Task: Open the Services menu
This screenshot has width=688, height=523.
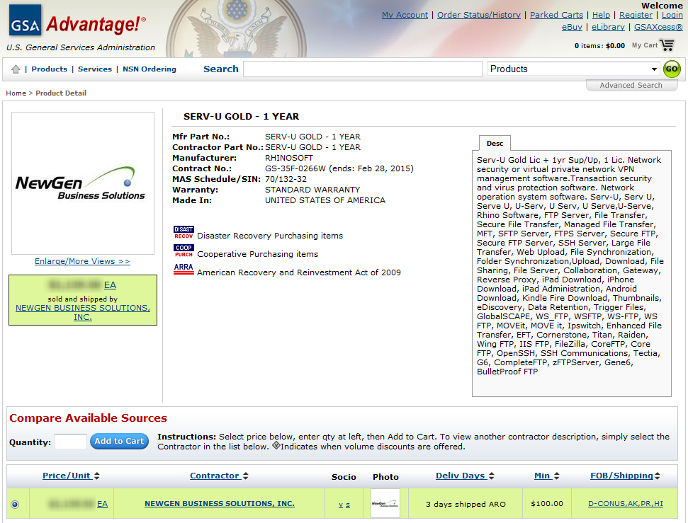Action: click(x=95, y=69)
